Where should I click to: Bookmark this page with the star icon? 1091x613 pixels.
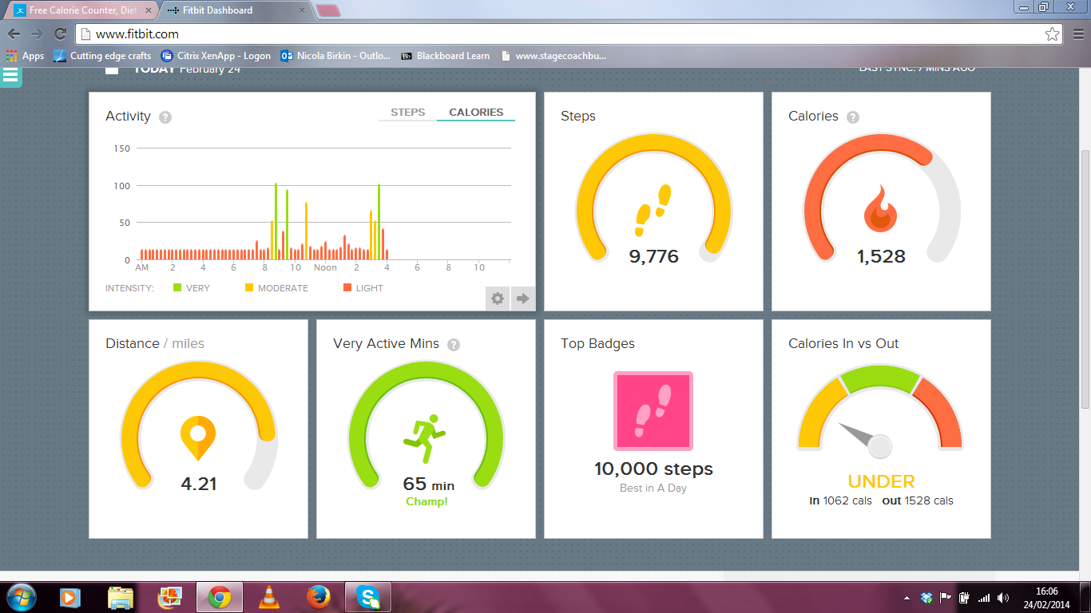1052,34
